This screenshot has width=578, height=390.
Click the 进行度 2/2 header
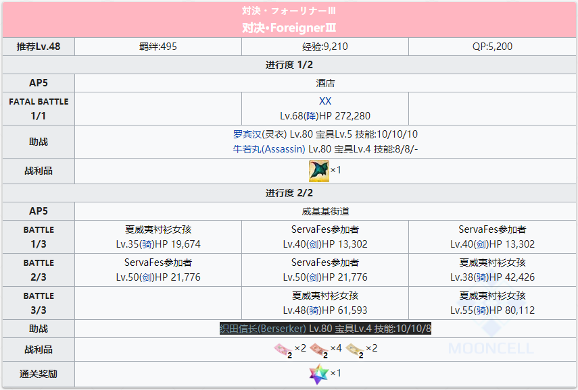pos(289,193)
